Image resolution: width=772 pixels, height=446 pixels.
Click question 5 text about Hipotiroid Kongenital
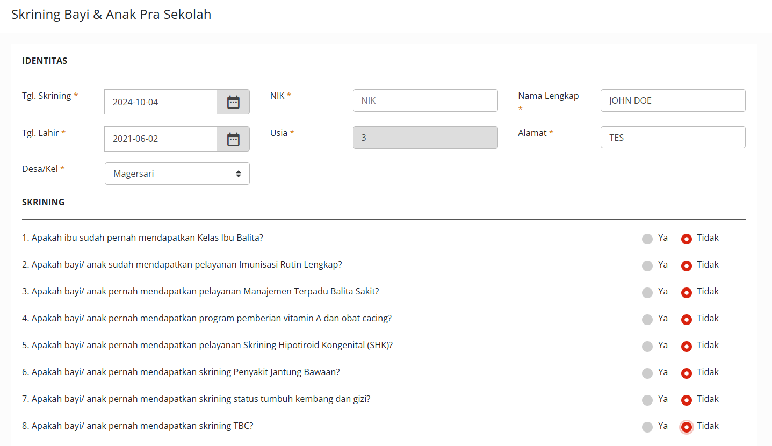(x=207, y=345)
